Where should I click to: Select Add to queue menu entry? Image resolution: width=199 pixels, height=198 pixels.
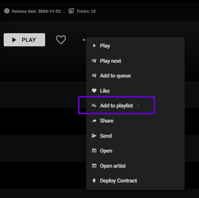135,76
